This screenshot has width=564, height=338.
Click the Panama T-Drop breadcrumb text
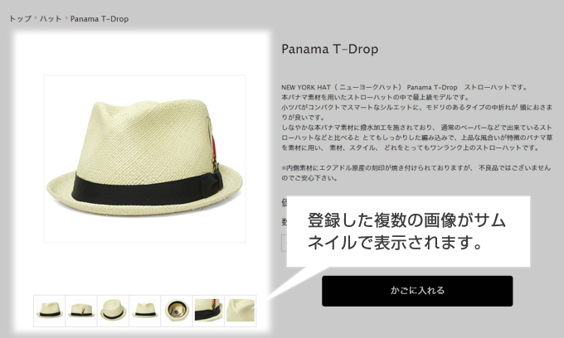pyautogui.click(x=100, y=19)
